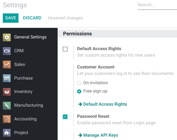Switch to the Sales settings tab label
Screen dimensions: 177x140
[x=19, y=65]
